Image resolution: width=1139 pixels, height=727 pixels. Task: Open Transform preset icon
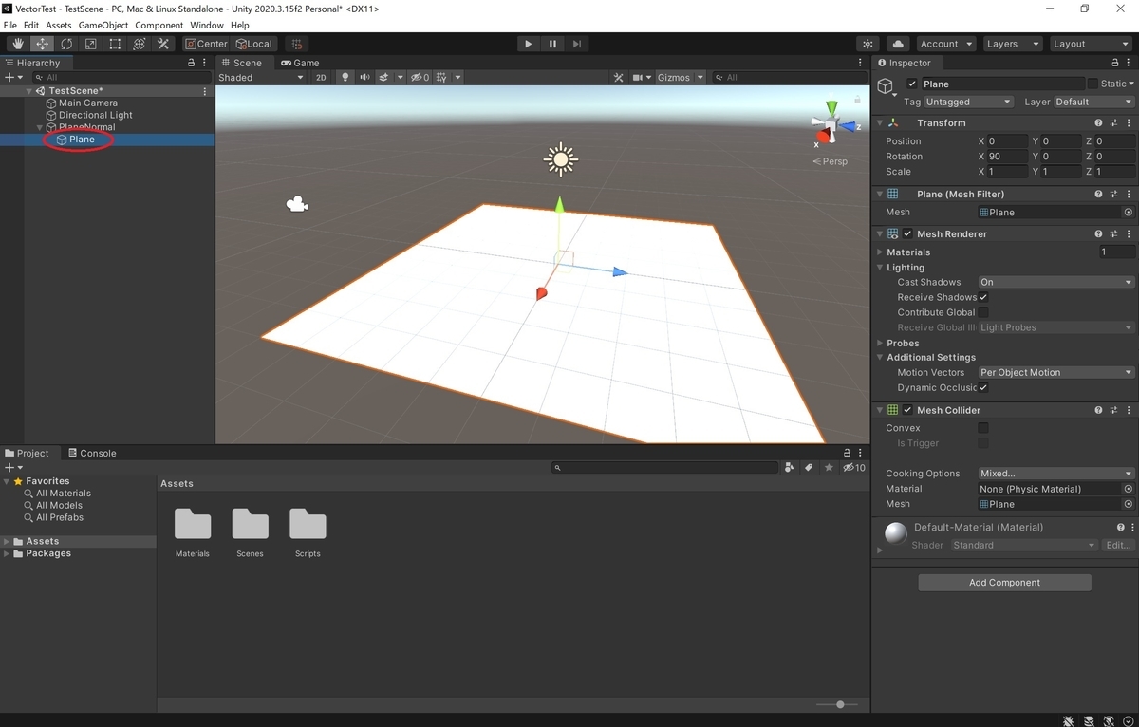coord(1112,123)
